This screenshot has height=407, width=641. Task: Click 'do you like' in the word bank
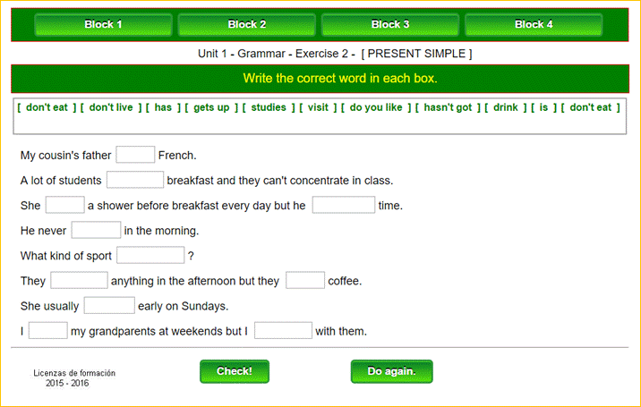pyautogui.click(x=376, y=107)
